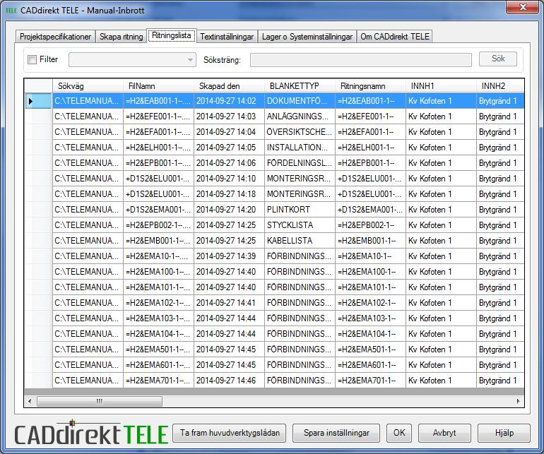Sort by BLANKETTYP column header
This screenshot has height=454, width=544.
click(x=300, y=85)
